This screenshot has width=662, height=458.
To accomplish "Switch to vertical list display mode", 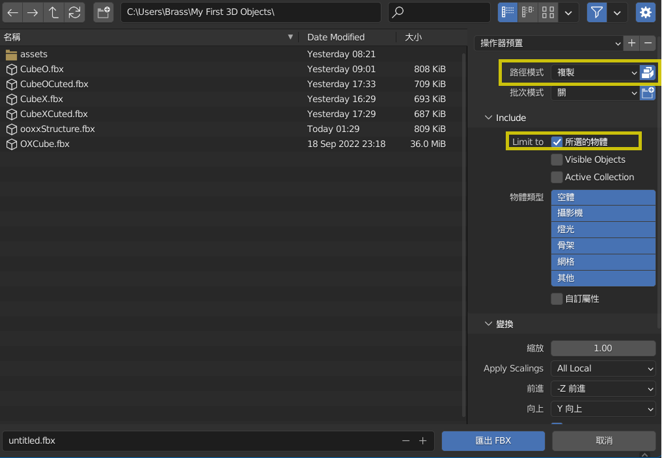I will pyautogui.click(x=508, y=12).
